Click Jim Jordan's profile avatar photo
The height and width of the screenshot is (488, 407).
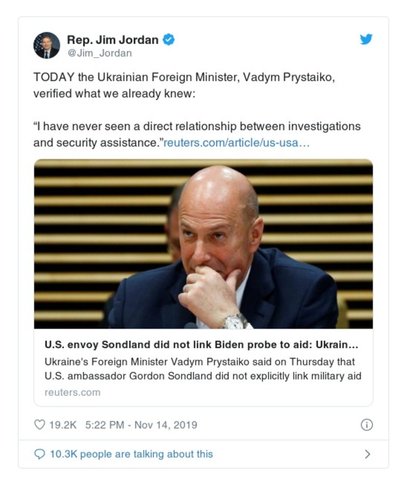(46, 45)
